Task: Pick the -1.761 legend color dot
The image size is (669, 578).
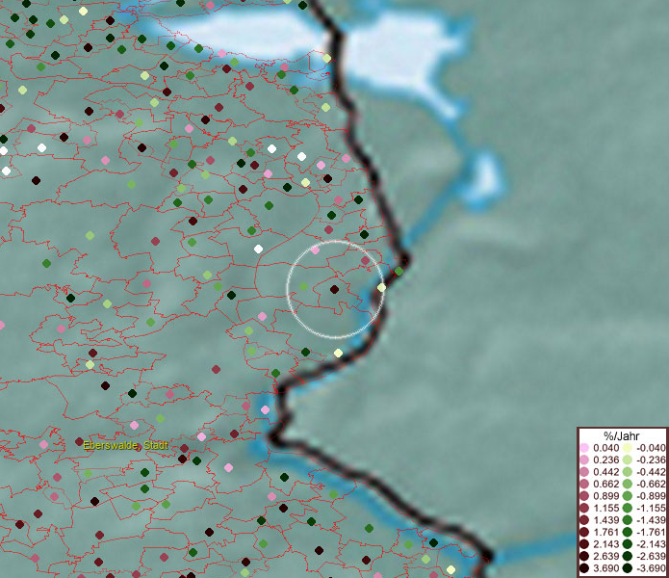Action: click(x=628, y=532)
